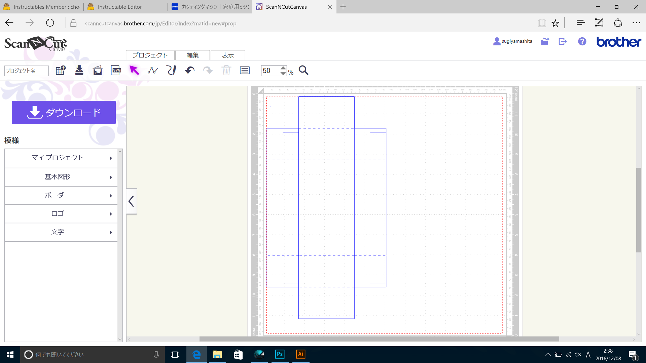646x363 pixels.
Task: Click the プロジェクト tab
Action: 150,55
